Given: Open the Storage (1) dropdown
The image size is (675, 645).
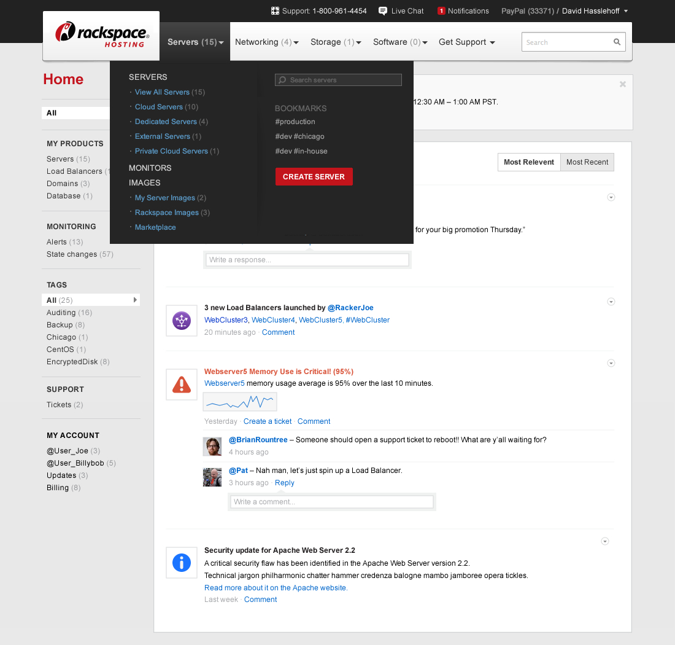Looking at the screenshot, I should point(336,42).
